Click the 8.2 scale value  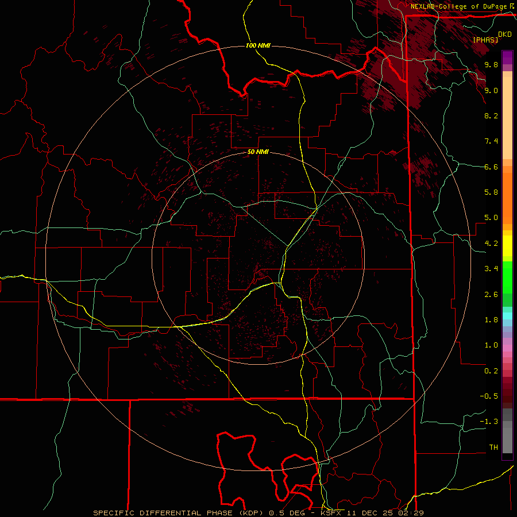tap(491, 115)
